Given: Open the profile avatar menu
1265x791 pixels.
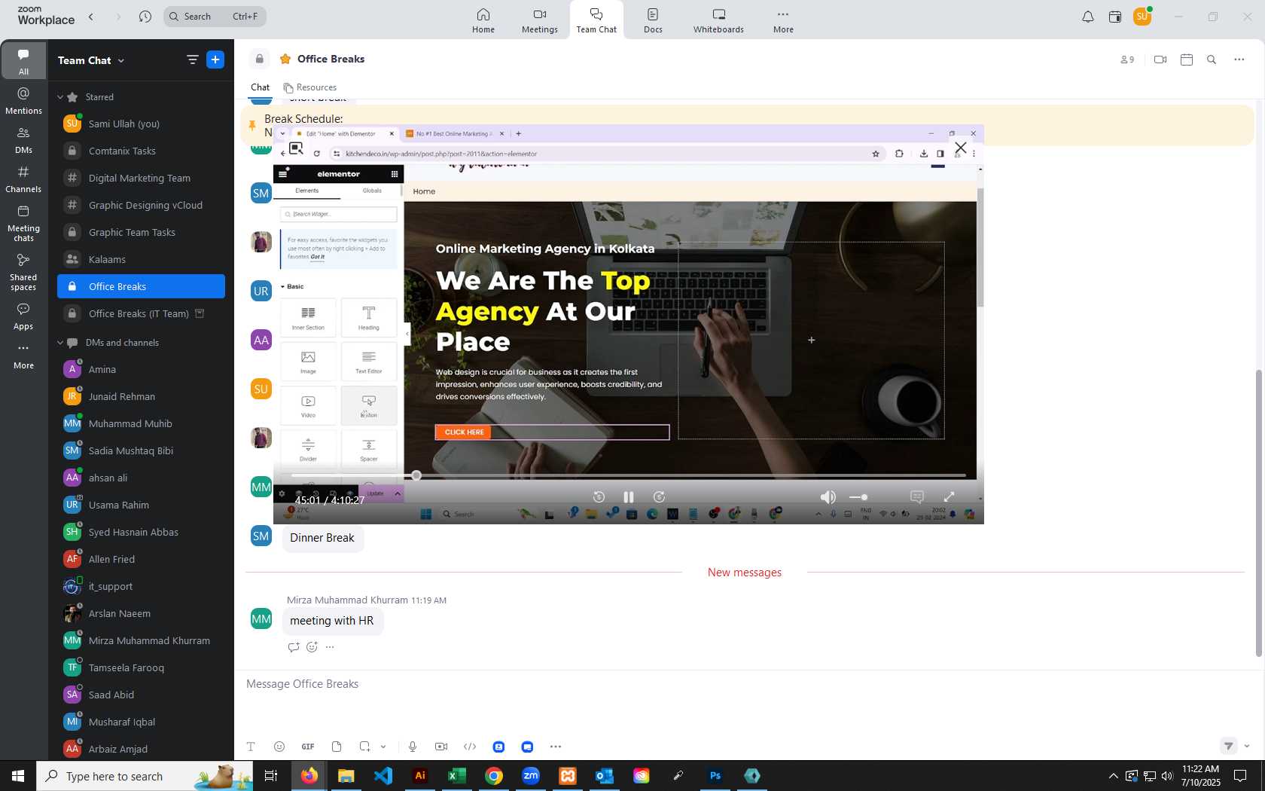Looking at the screenshot, I should tap(1142, 17).
